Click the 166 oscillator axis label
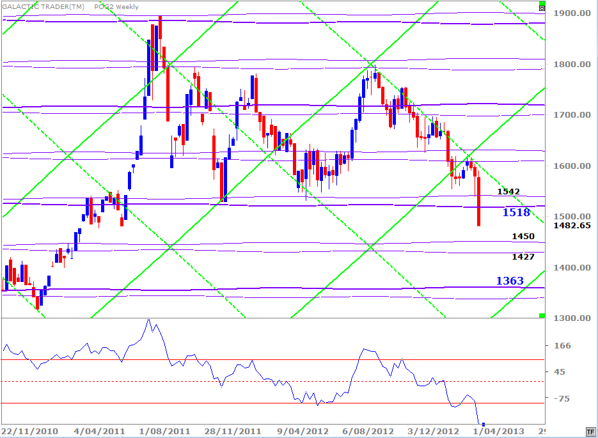The image size is (598, 438). [x=563, y=346]
